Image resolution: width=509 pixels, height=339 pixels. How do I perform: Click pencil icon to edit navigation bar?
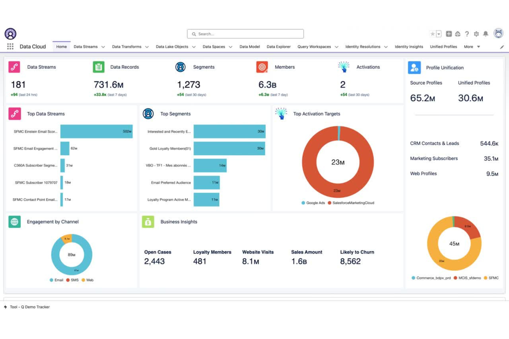pyautogui.click(x=502, y=47)
